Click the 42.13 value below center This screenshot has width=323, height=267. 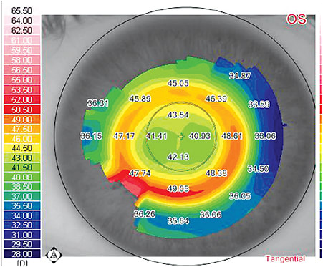178,157
